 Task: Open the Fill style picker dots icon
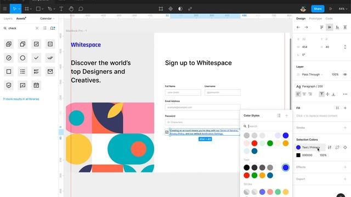337,108
